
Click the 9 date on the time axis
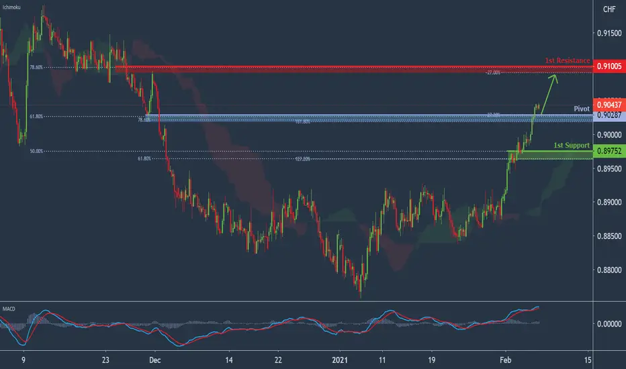pos(24,360)
